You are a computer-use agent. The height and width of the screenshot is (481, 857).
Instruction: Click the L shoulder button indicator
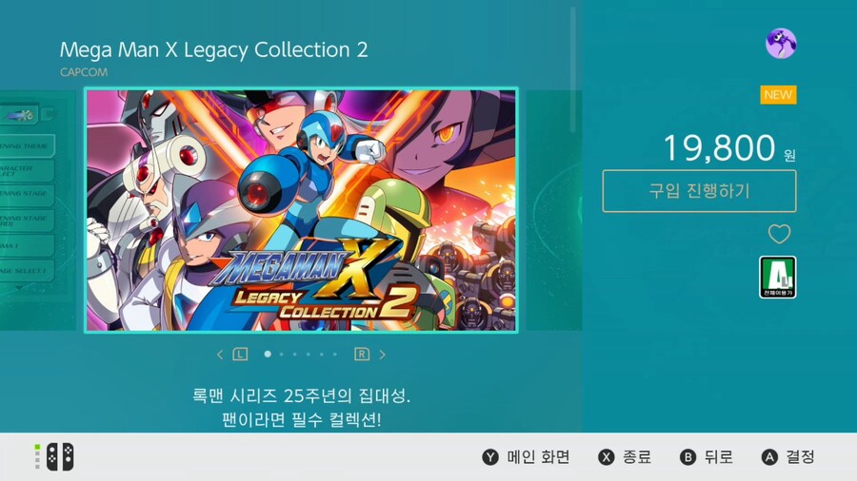click(240, 355)
